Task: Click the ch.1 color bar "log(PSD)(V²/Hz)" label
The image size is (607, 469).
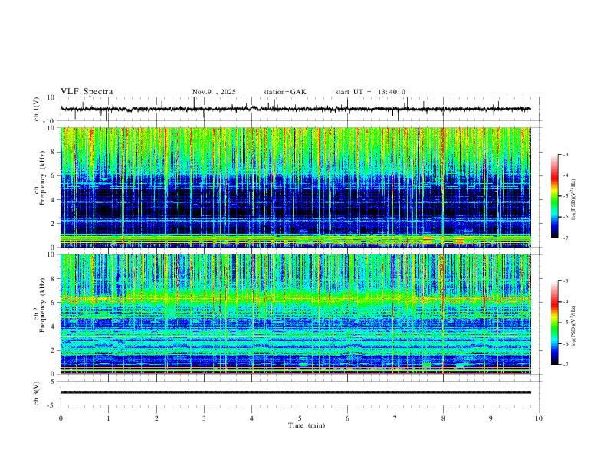Action: pos(574,200)
